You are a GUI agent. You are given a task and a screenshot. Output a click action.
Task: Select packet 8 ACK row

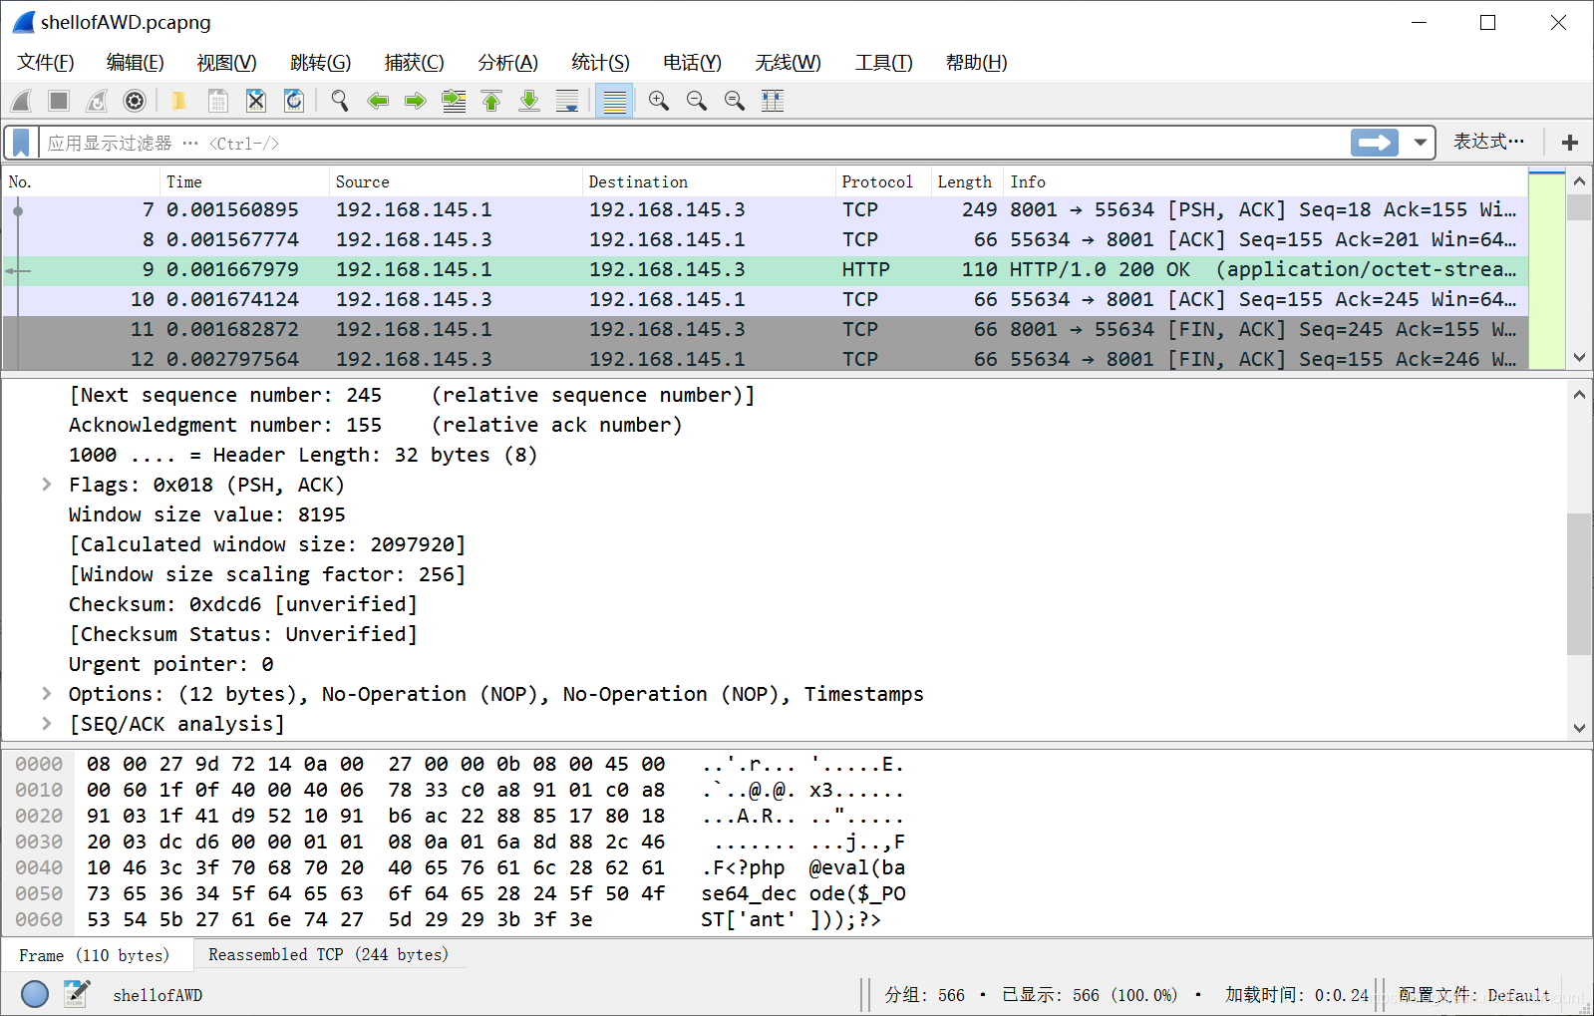click(x=766, y=240)
